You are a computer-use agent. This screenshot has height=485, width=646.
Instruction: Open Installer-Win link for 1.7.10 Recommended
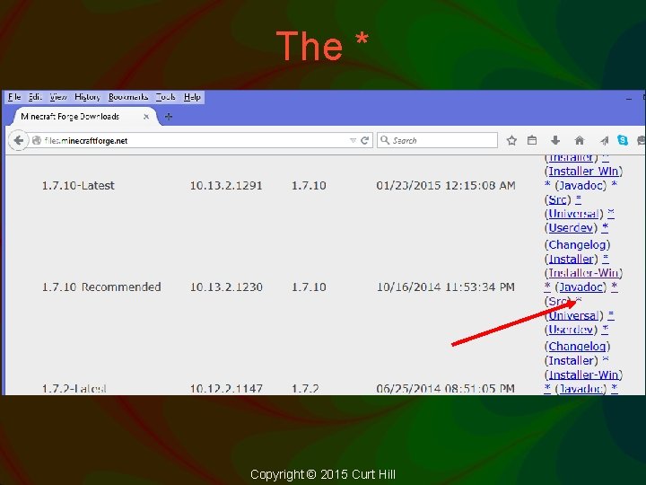(583, 273)
